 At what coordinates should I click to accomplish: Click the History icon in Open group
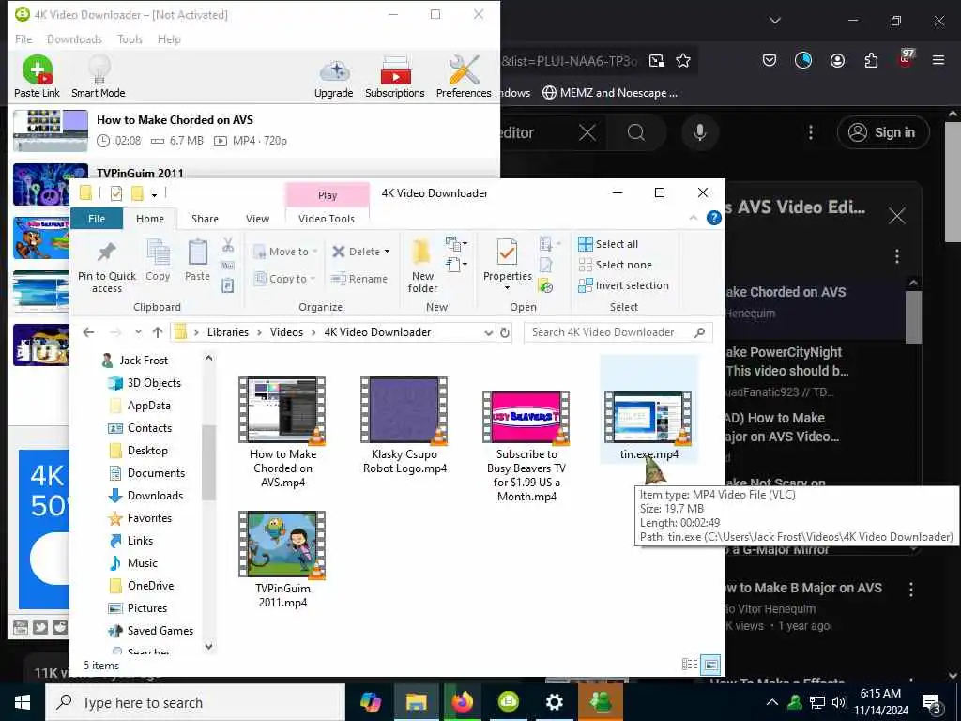point(545,285)
